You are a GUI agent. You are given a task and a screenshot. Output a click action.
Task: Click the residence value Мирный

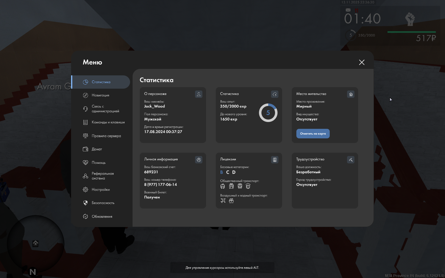(304, 106)
